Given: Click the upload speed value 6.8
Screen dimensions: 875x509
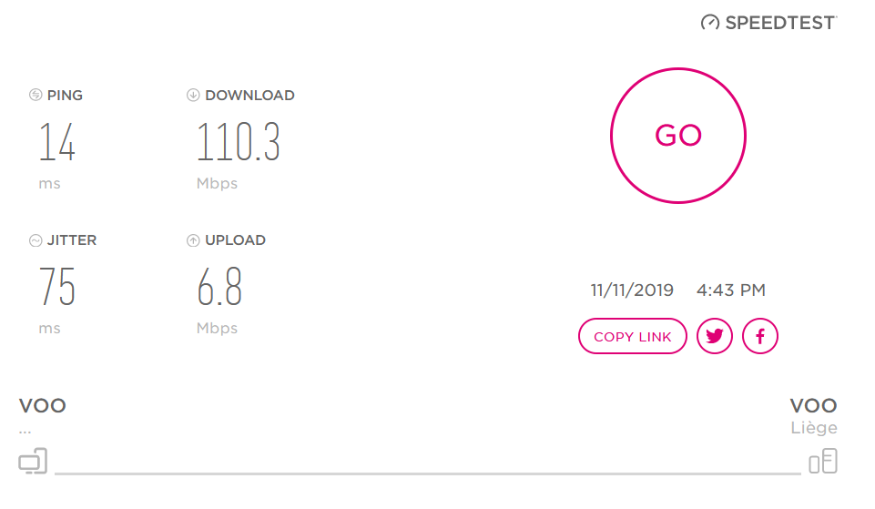Looking at the screenshot, I should pos(219,286).
